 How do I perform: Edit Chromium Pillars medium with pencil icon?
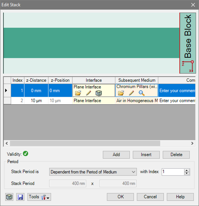click(x=131, y=93)
